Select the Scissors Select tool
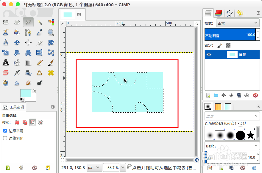This screenshot has height=173, width=262. click(x=6, y=32)
